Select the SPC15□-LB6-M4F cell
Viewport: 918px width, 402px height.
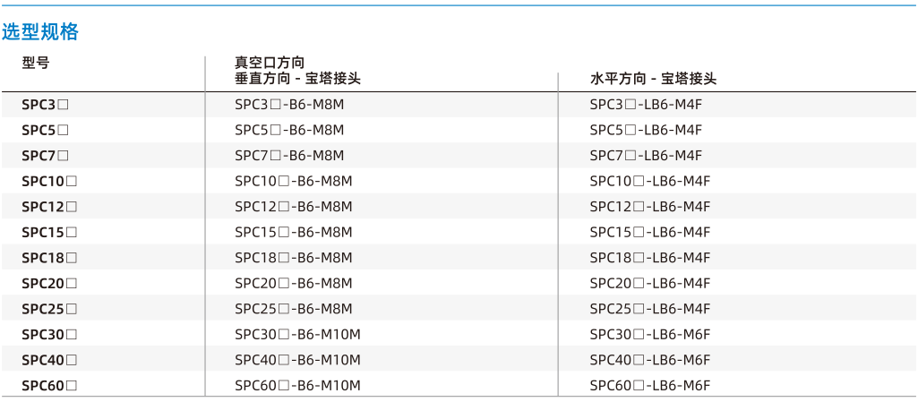tap(650, 233)
